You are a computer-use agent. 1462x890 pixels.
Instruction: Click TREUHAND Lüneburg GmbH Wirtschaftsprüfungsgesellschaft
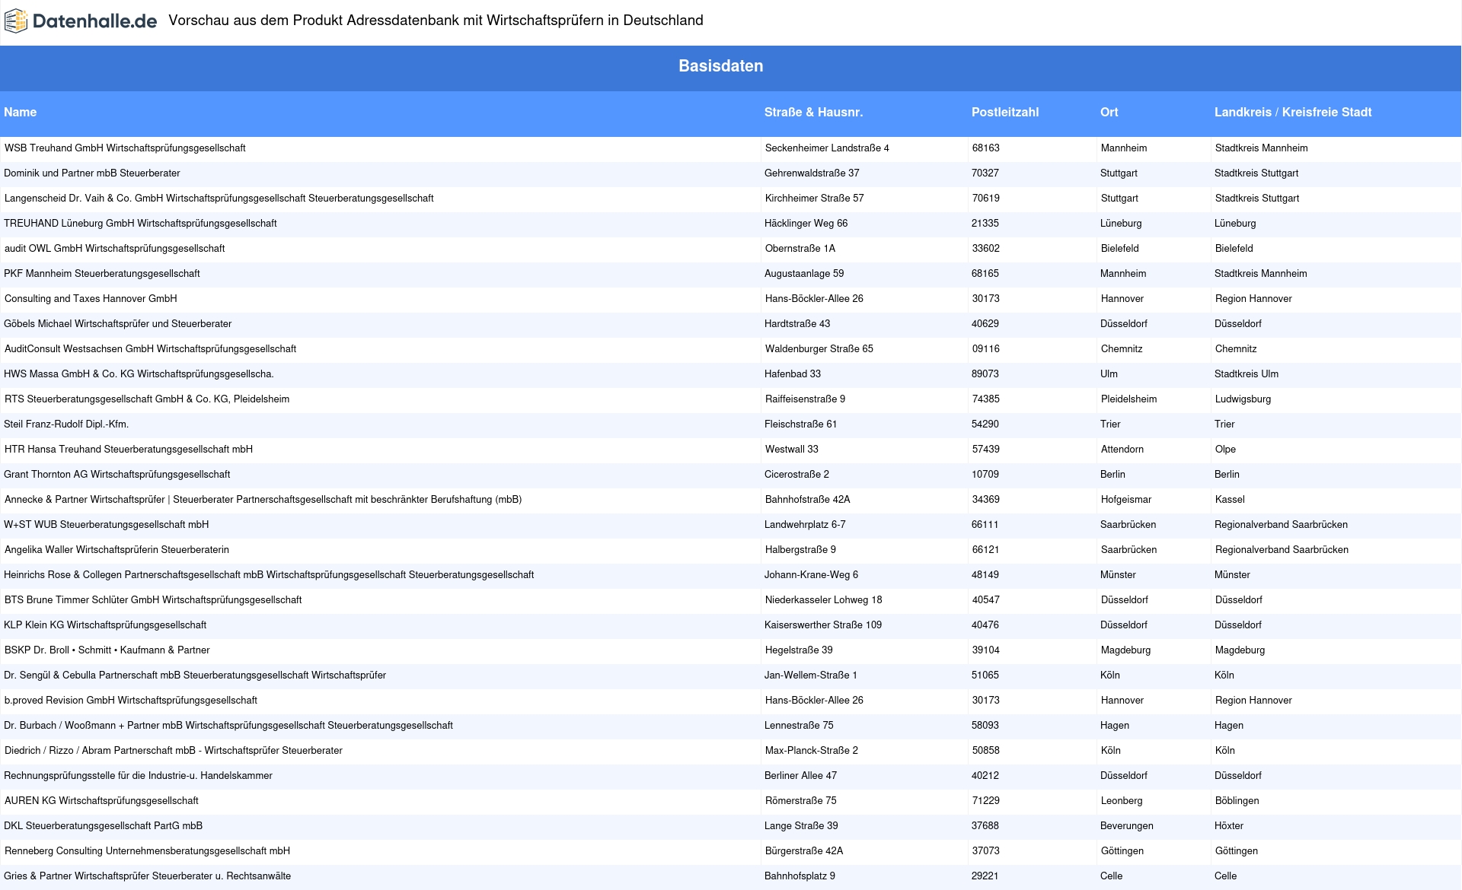pos(140,224)
